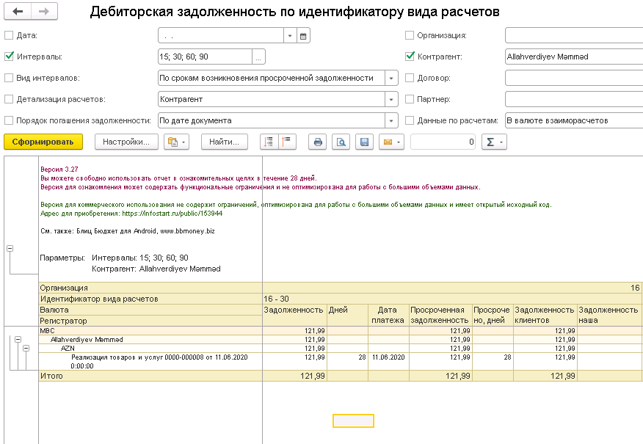Uncheck the Контрагент checkbox
Viewport: 643px width, 444px height.
click(410, 57)
